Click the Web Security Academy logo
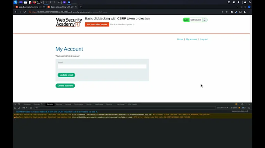The height and width of the screenshot is (148, 265). 69,22
